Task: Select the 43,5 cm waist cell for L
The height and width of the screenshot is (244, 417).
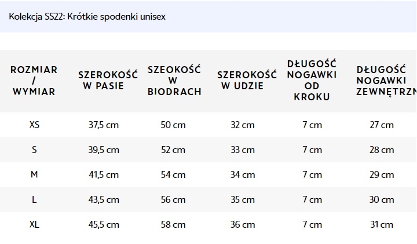Action: point(104,199)
